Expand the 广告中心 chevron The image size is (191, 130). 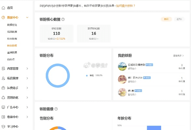tap(27, 107)
